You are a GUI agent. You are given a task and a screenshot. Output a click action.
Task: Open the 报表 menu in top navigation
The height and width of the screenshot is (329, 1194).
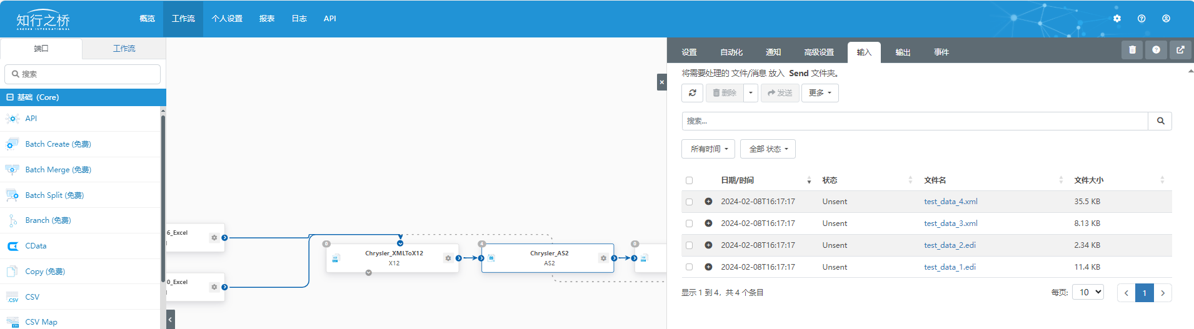(267, 19)
